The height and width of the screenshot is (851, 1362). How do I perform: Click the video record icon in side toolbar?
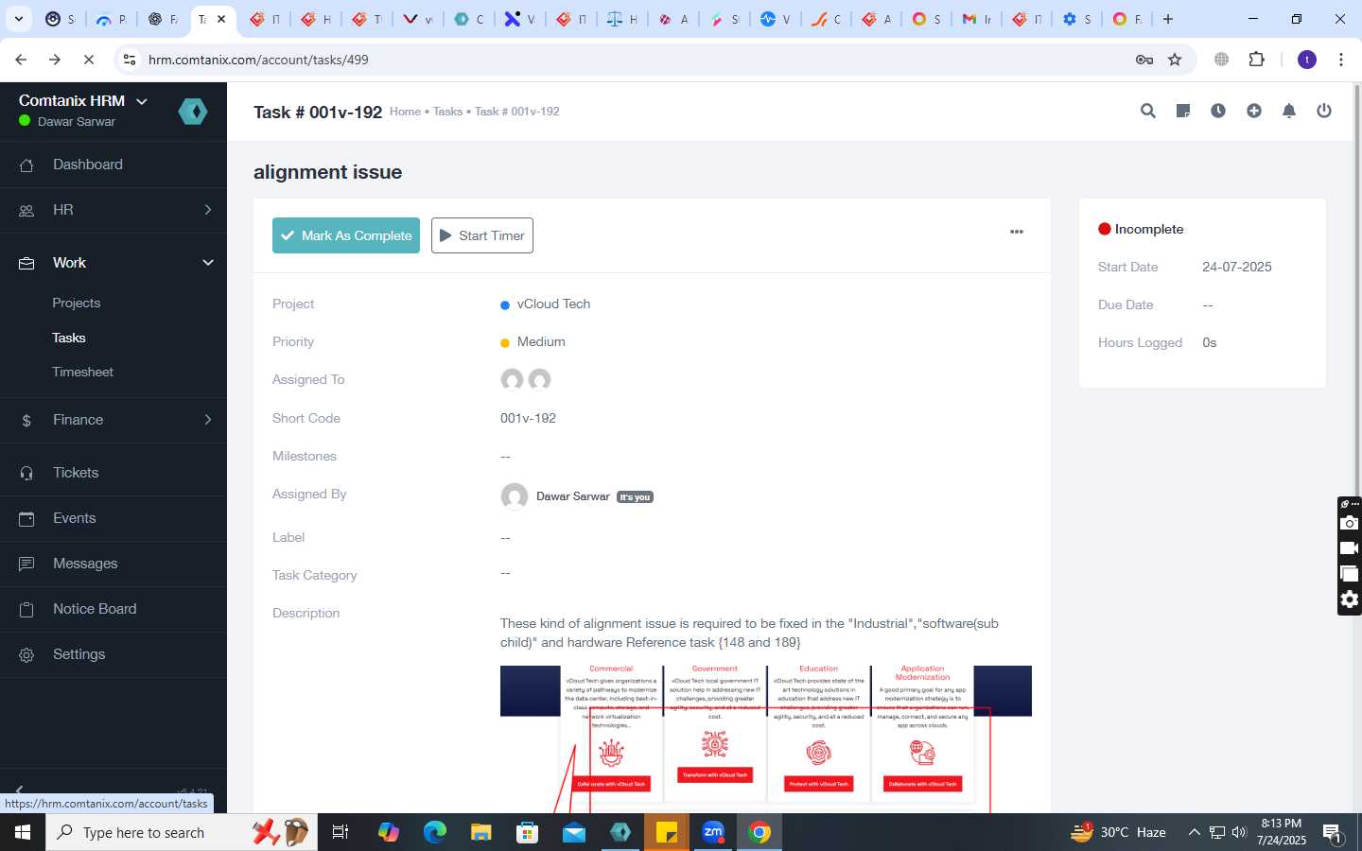tap(1350, 548)
